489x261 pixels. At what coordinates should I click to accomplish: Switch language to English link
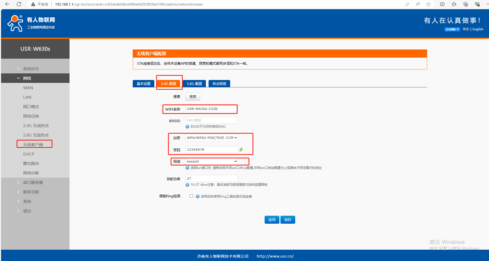pos(478,29)
